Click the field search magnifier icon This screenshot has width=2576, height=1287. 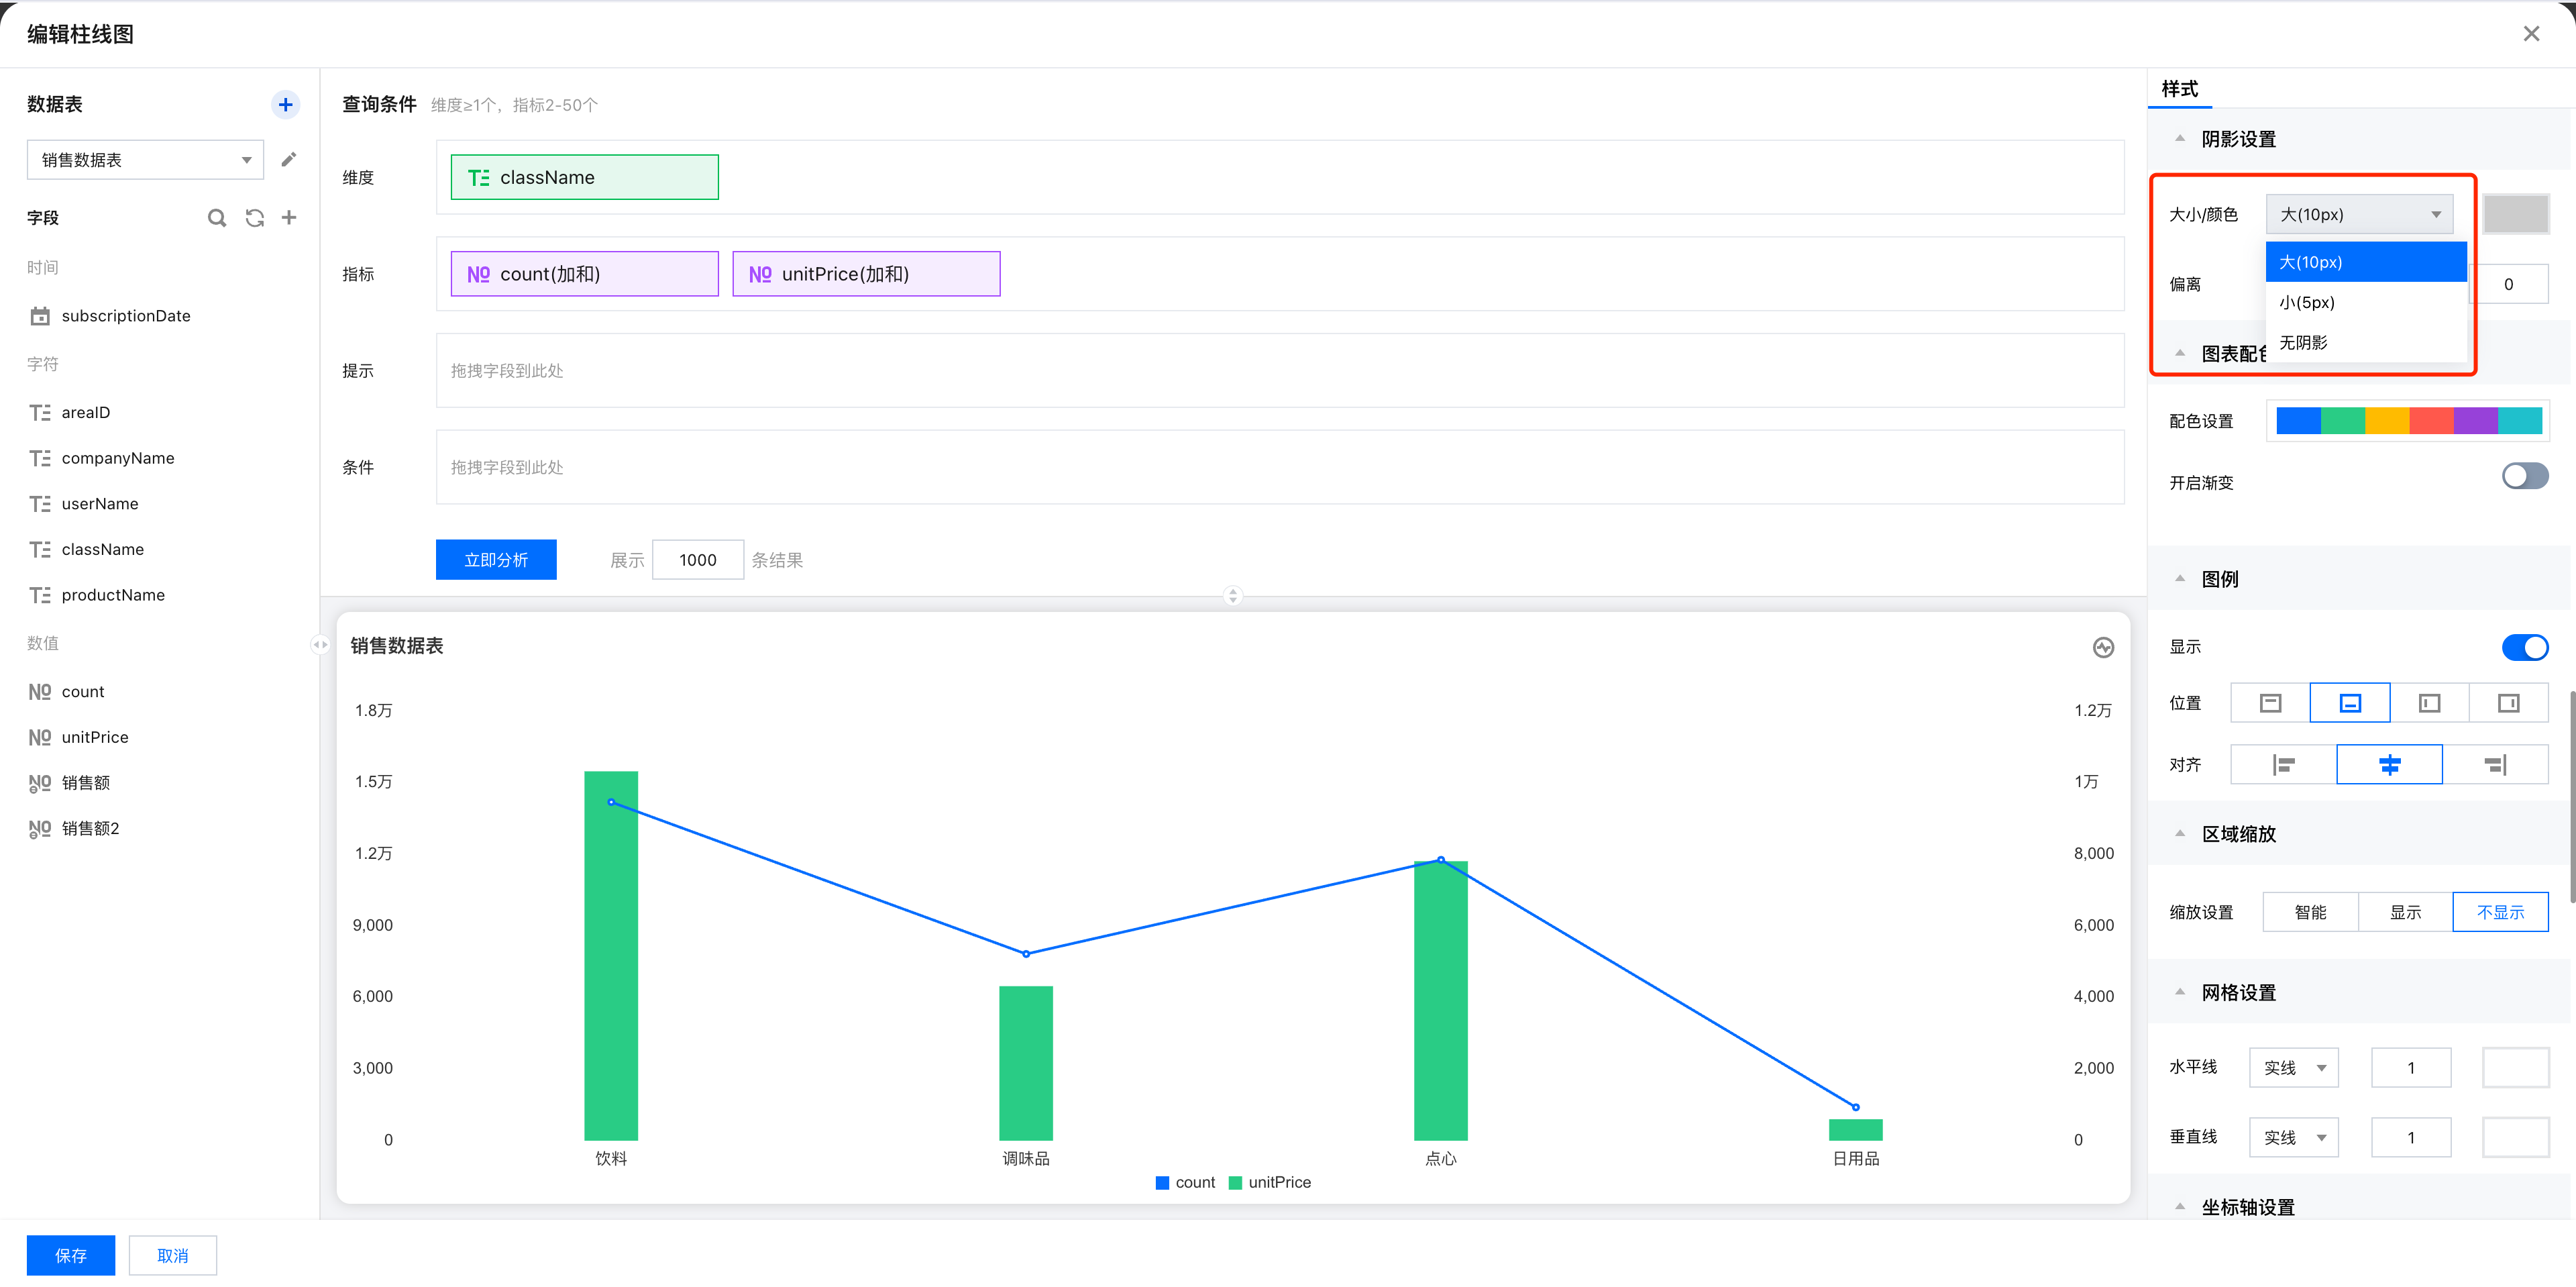pos(216,218)
